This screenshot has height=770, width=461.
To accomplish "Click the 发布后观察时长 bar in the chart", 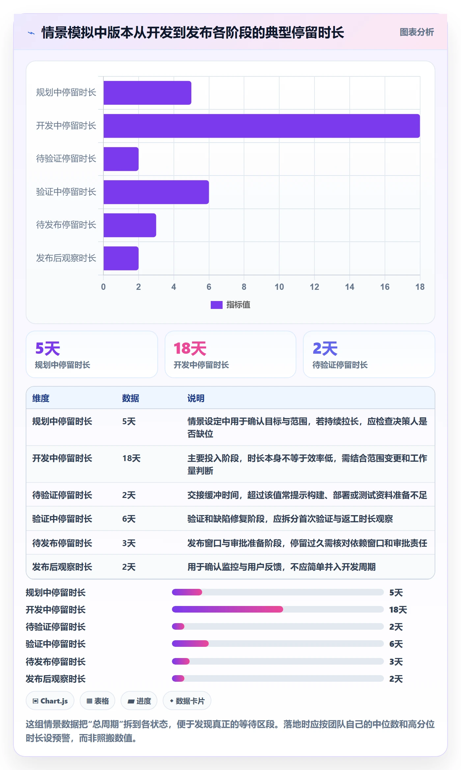I will pyautogui.click(x=121, y=258).
